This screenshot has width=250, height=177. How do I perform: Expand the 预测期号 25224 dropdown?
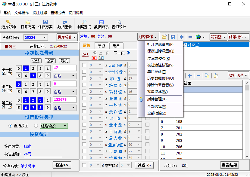point(45,38)
